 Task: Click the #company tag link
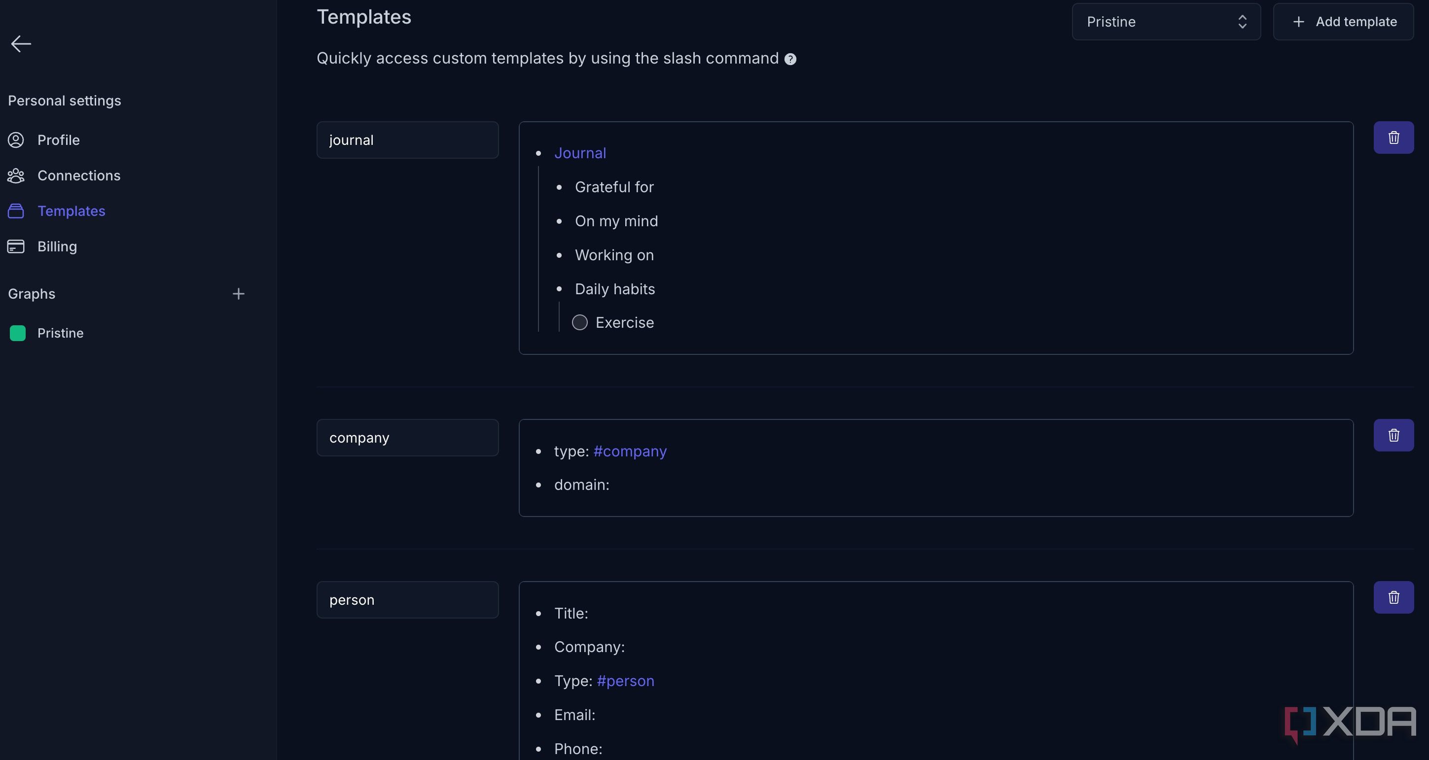point(630,451)
